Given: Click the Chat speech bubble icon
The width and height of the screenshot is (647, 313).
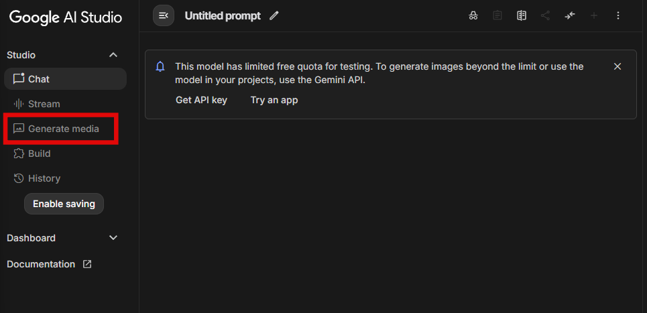Looking at the screenshot, I should point(19,78).
